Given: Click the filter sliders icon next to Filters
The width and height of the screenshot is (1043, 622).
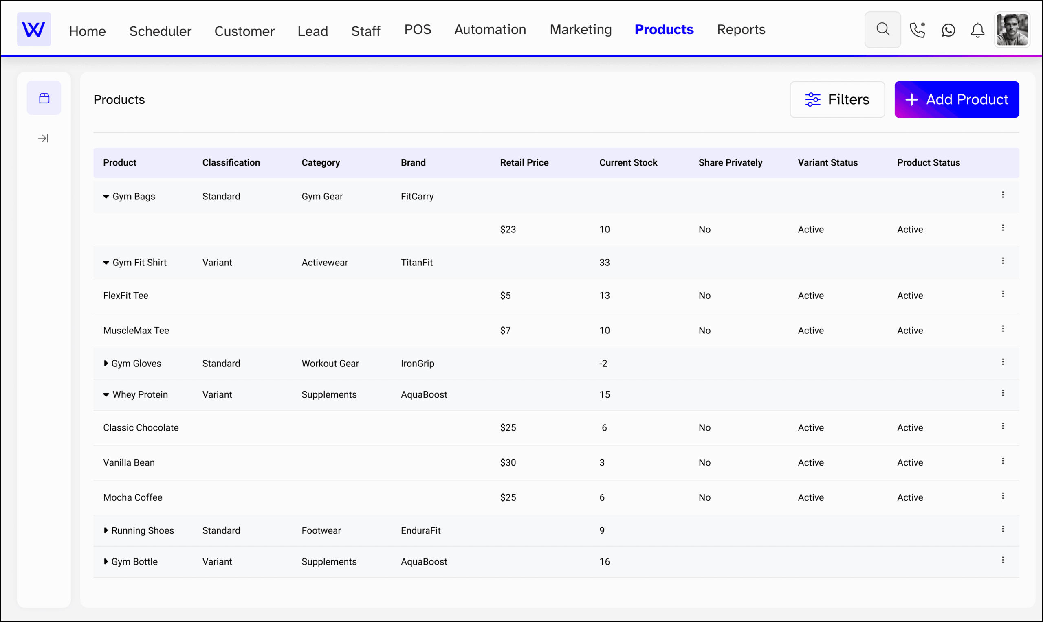Looking at the screenshot, I should pos(813,99).
